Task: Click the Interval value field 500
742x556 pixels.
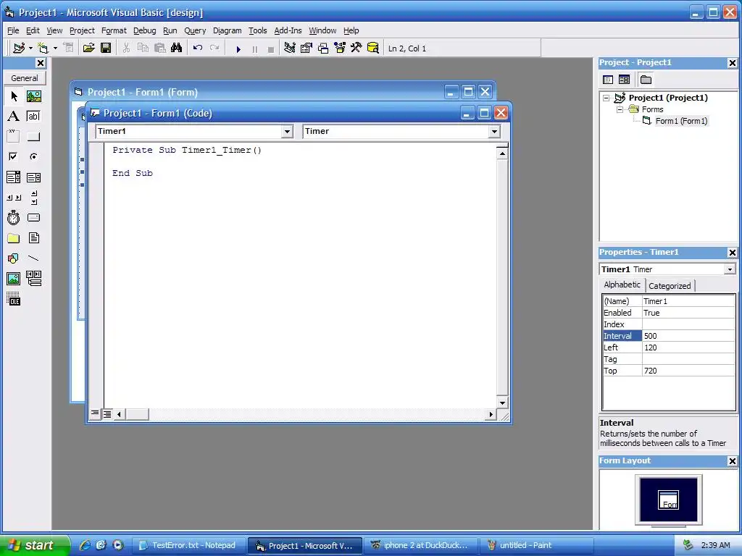Action: click(x=688, y=336)
